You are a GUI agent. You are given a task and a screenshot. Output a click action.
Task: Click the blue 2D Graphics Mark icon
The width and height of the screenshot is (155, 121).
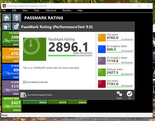point(102,49)
